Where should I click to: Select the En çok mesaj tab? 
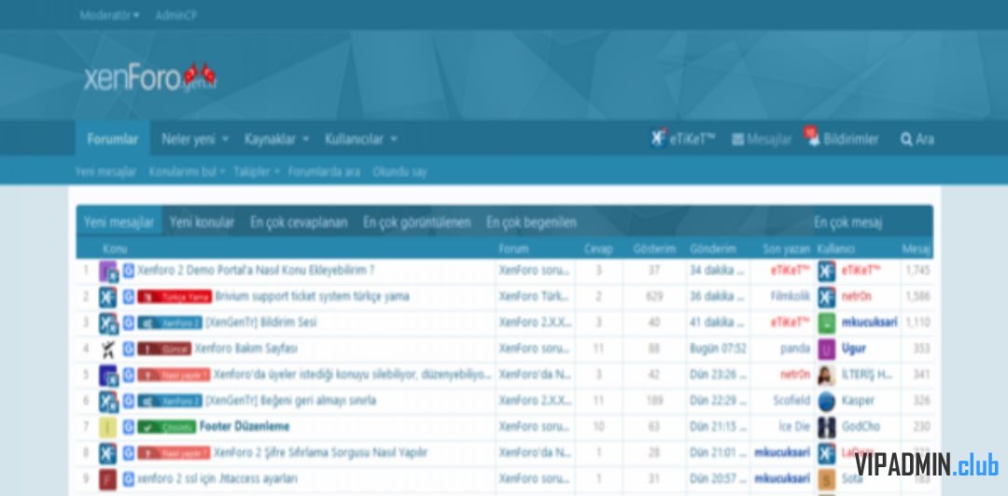(x=847, y=222)
